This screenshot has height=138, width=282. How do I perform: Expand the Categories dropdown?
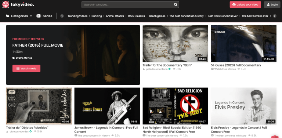pyautogui.click(x=19, y=16)
